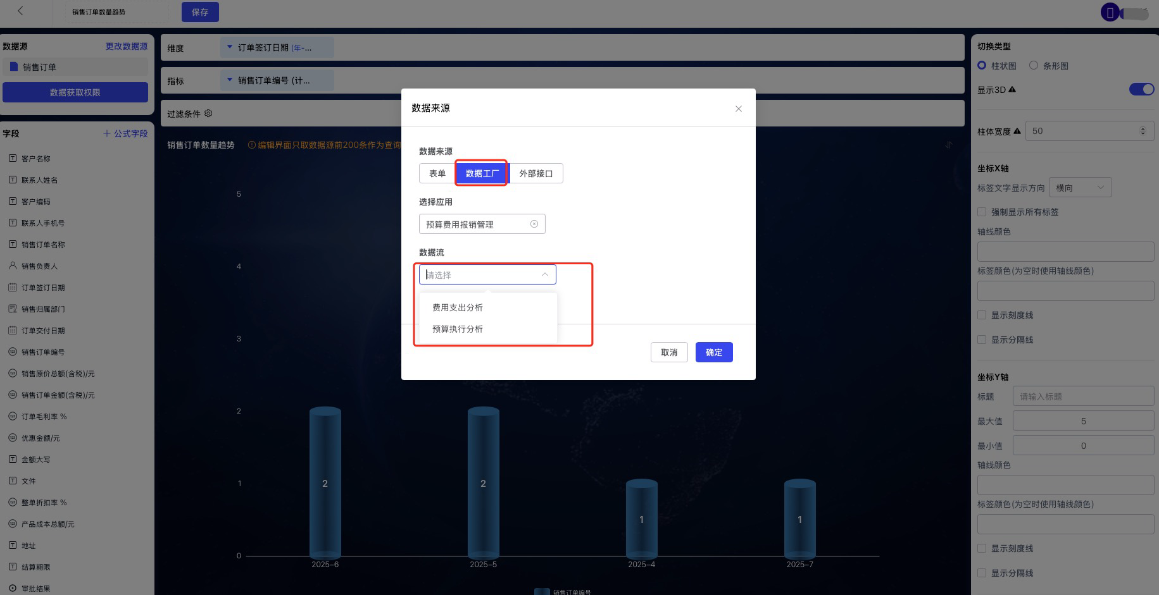Click the 销售订单 data source icon

coord(13,67)
